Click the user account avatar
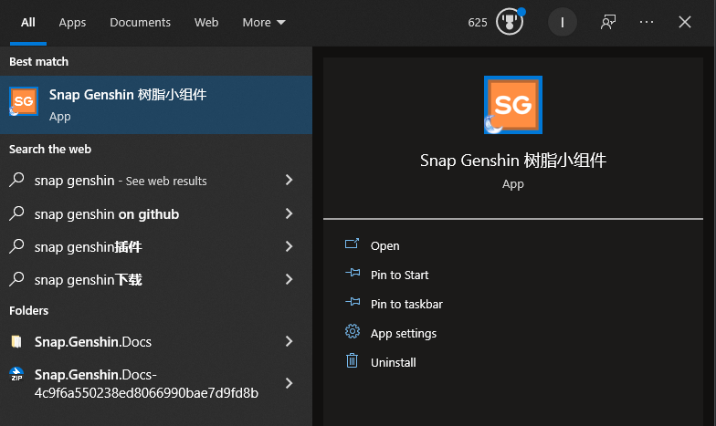The height and width of the screenshot is (426, 716). point(563,22)
